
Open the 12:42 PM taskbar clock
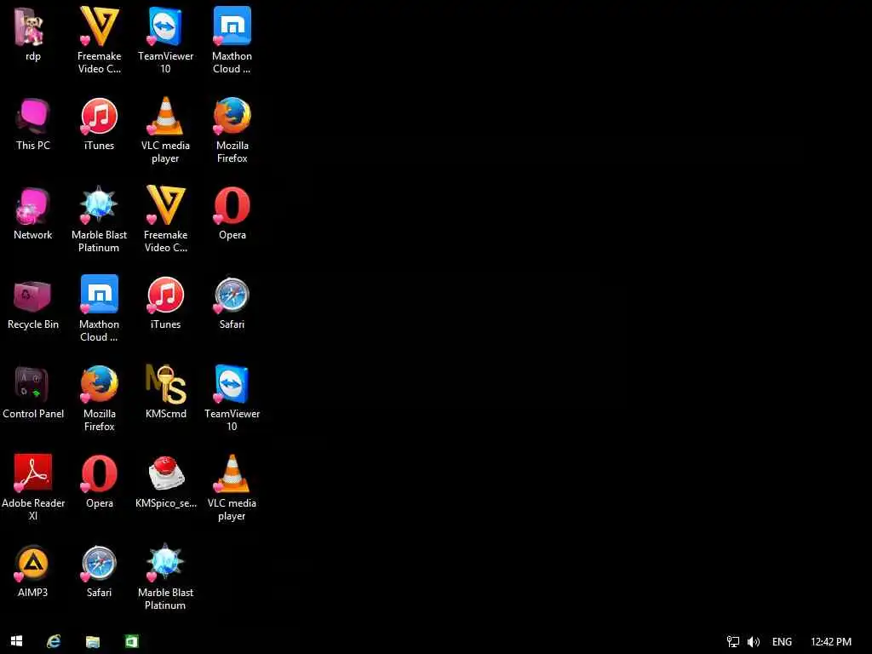pyautogui.click(x=831, y=642)
